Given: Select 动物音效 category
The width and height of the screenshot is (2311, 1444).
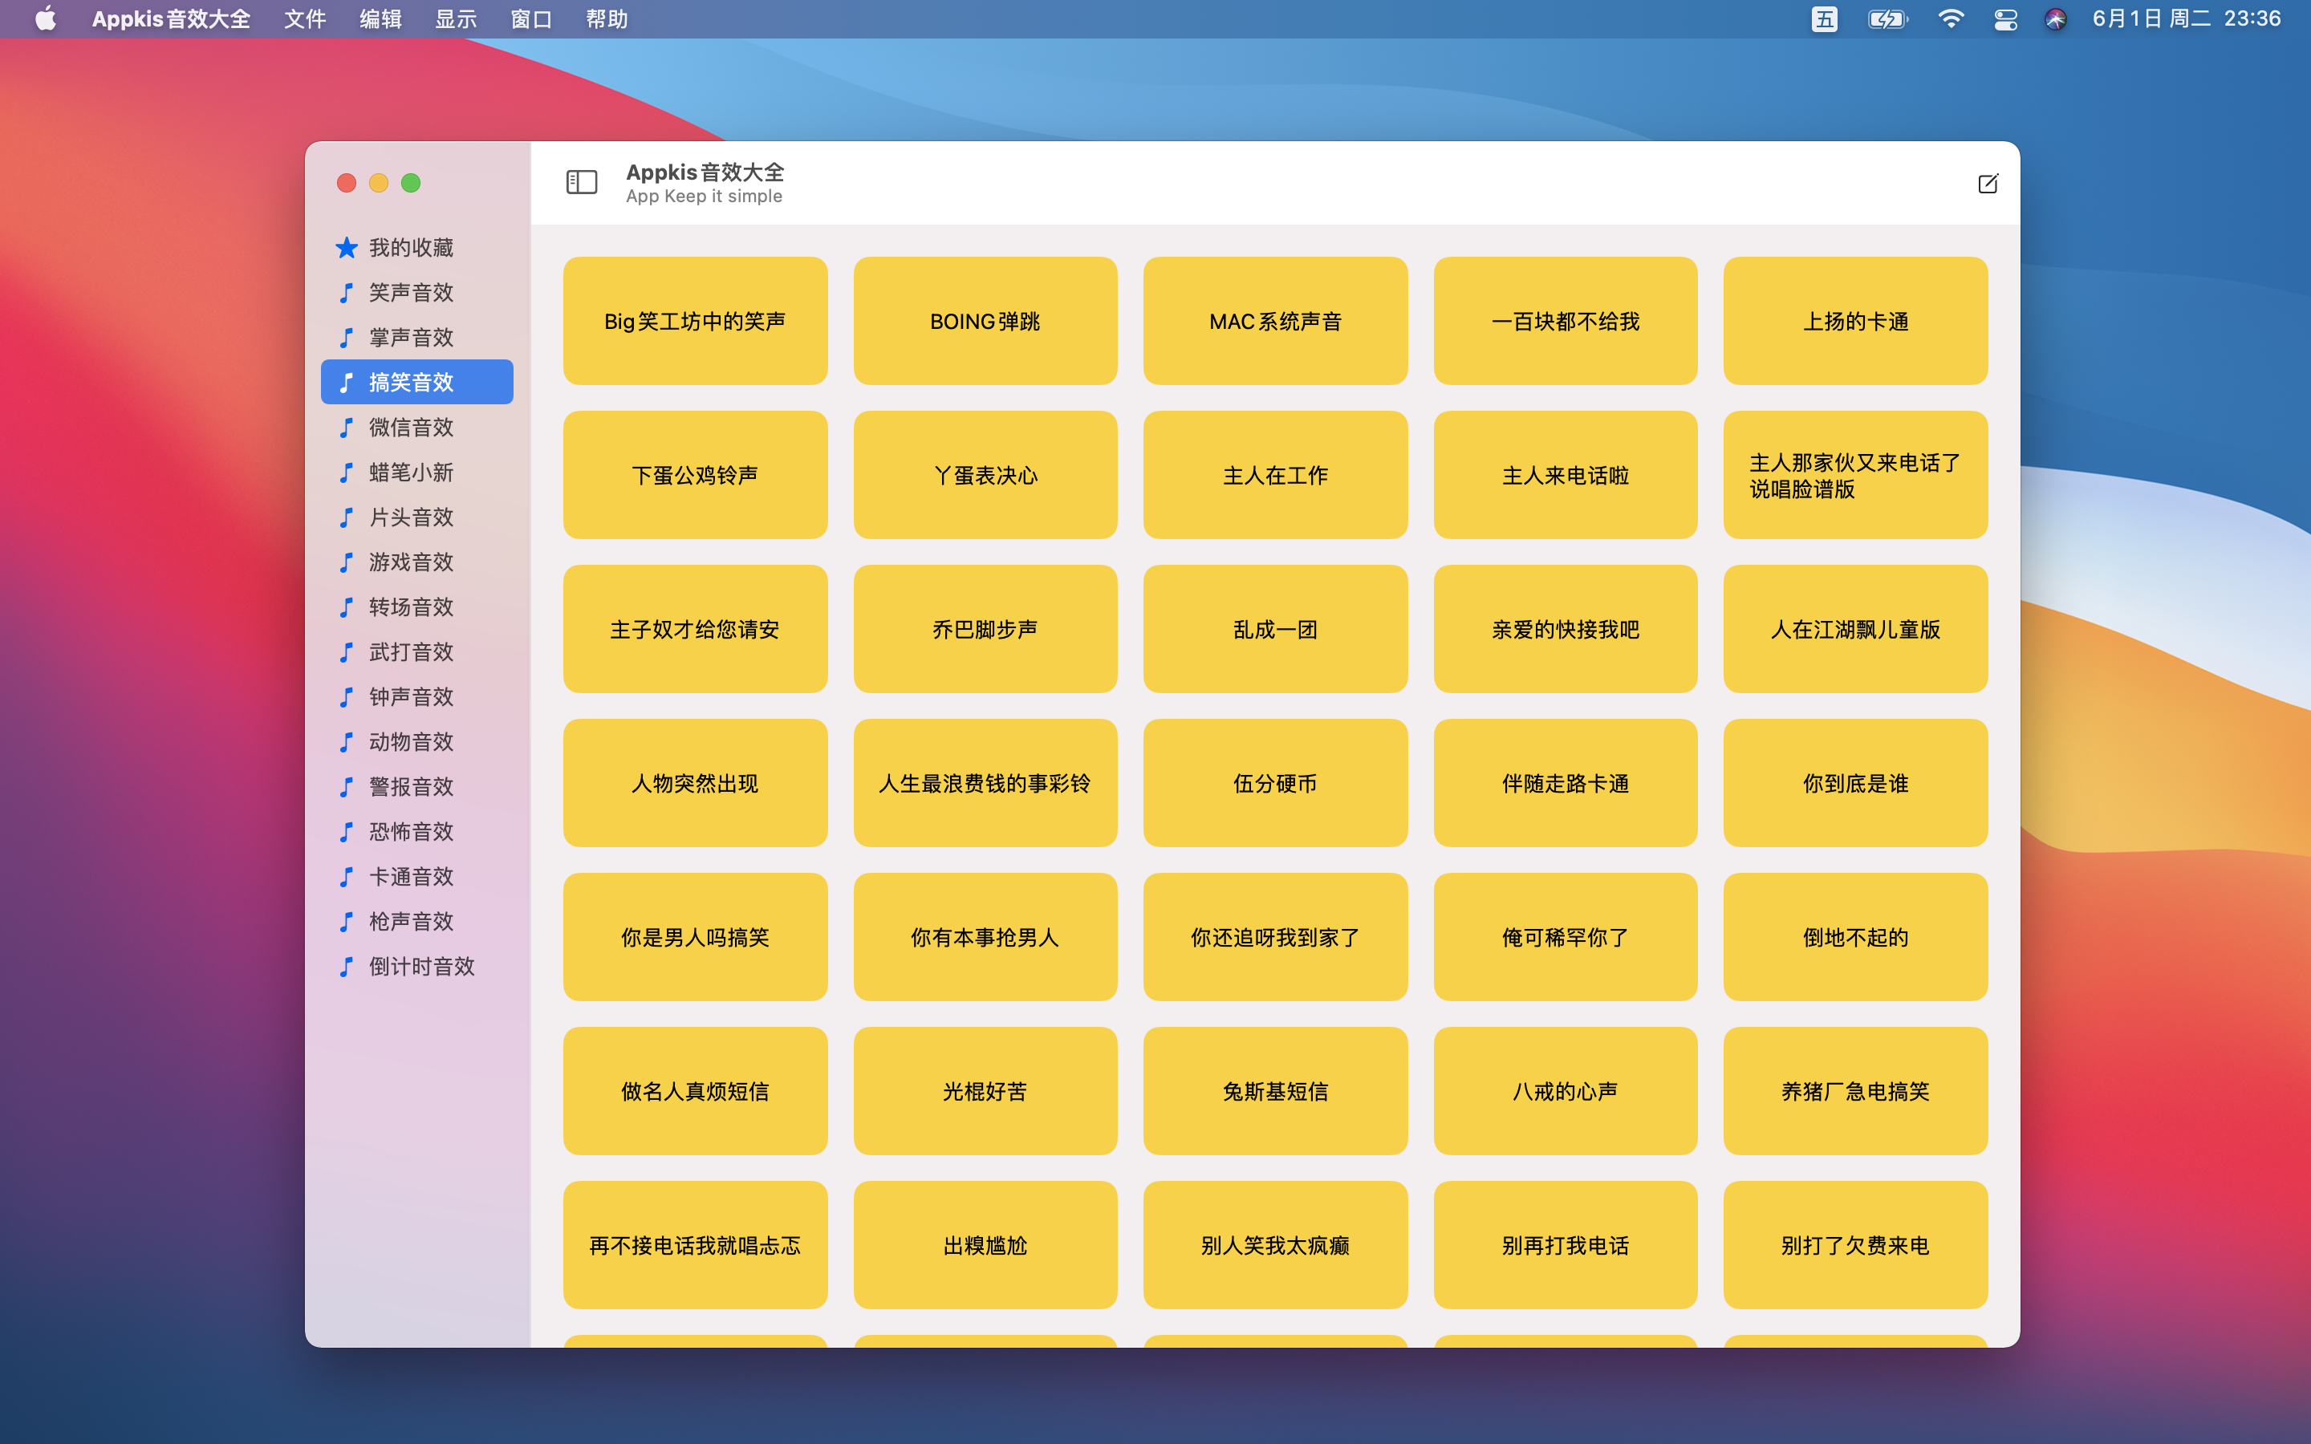Looking at the screenshot, I should 417,741.
